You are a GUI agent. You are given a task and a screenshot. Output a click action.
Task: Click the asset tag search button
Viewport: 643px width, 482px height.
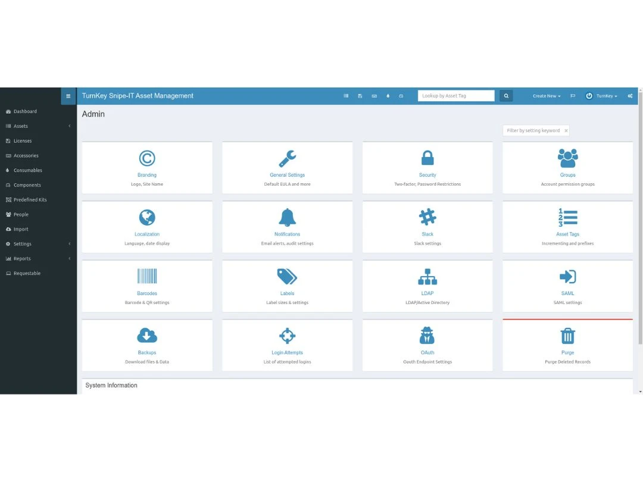(x=506, y=96)
